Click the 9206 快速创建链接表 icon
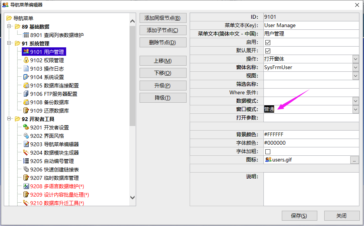This screenshot has width=364, height=226. (26, 169)
